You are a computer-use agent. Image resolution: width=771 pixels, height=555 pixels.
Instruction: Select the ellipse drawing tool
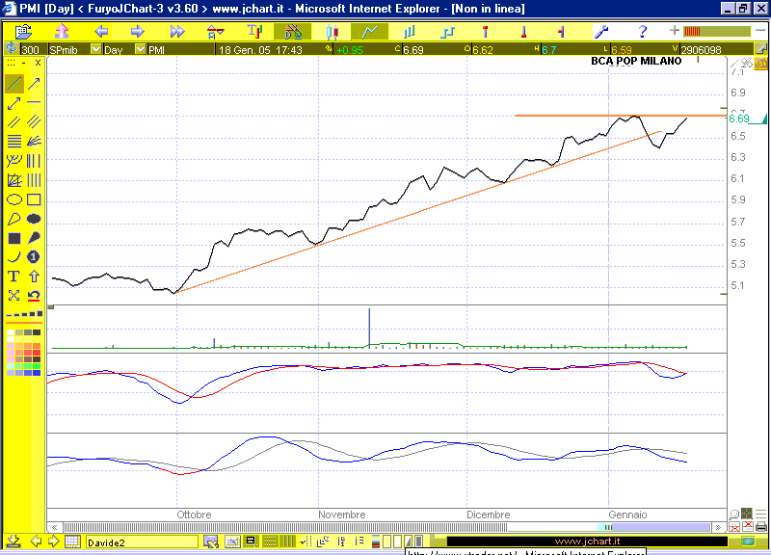(x=14, y=199)
